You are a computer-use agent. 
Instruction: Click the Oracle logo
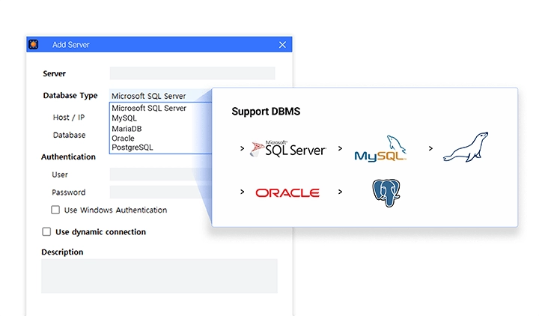tap(287, 192)
